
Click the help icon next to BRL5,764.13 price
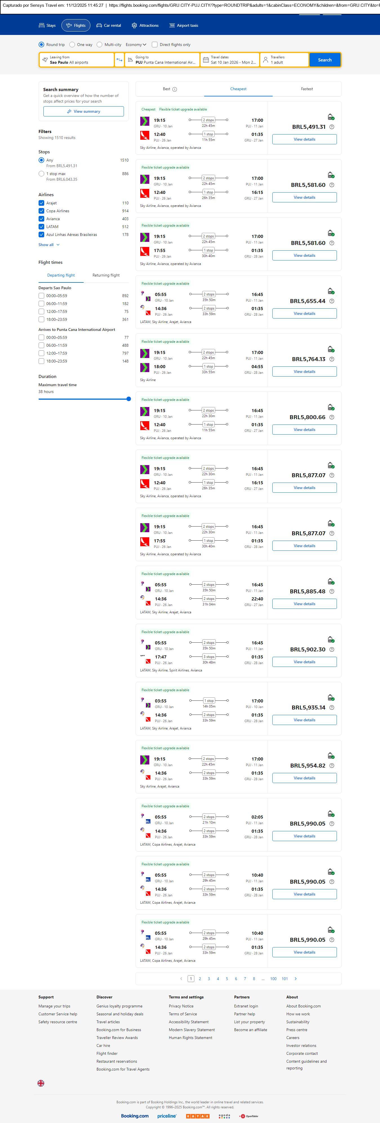click(332, 359)
